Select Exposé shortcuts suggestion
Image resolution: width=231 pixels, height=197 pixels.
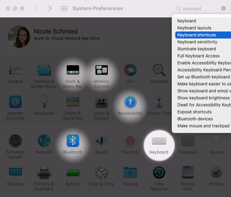coord(203,112)
